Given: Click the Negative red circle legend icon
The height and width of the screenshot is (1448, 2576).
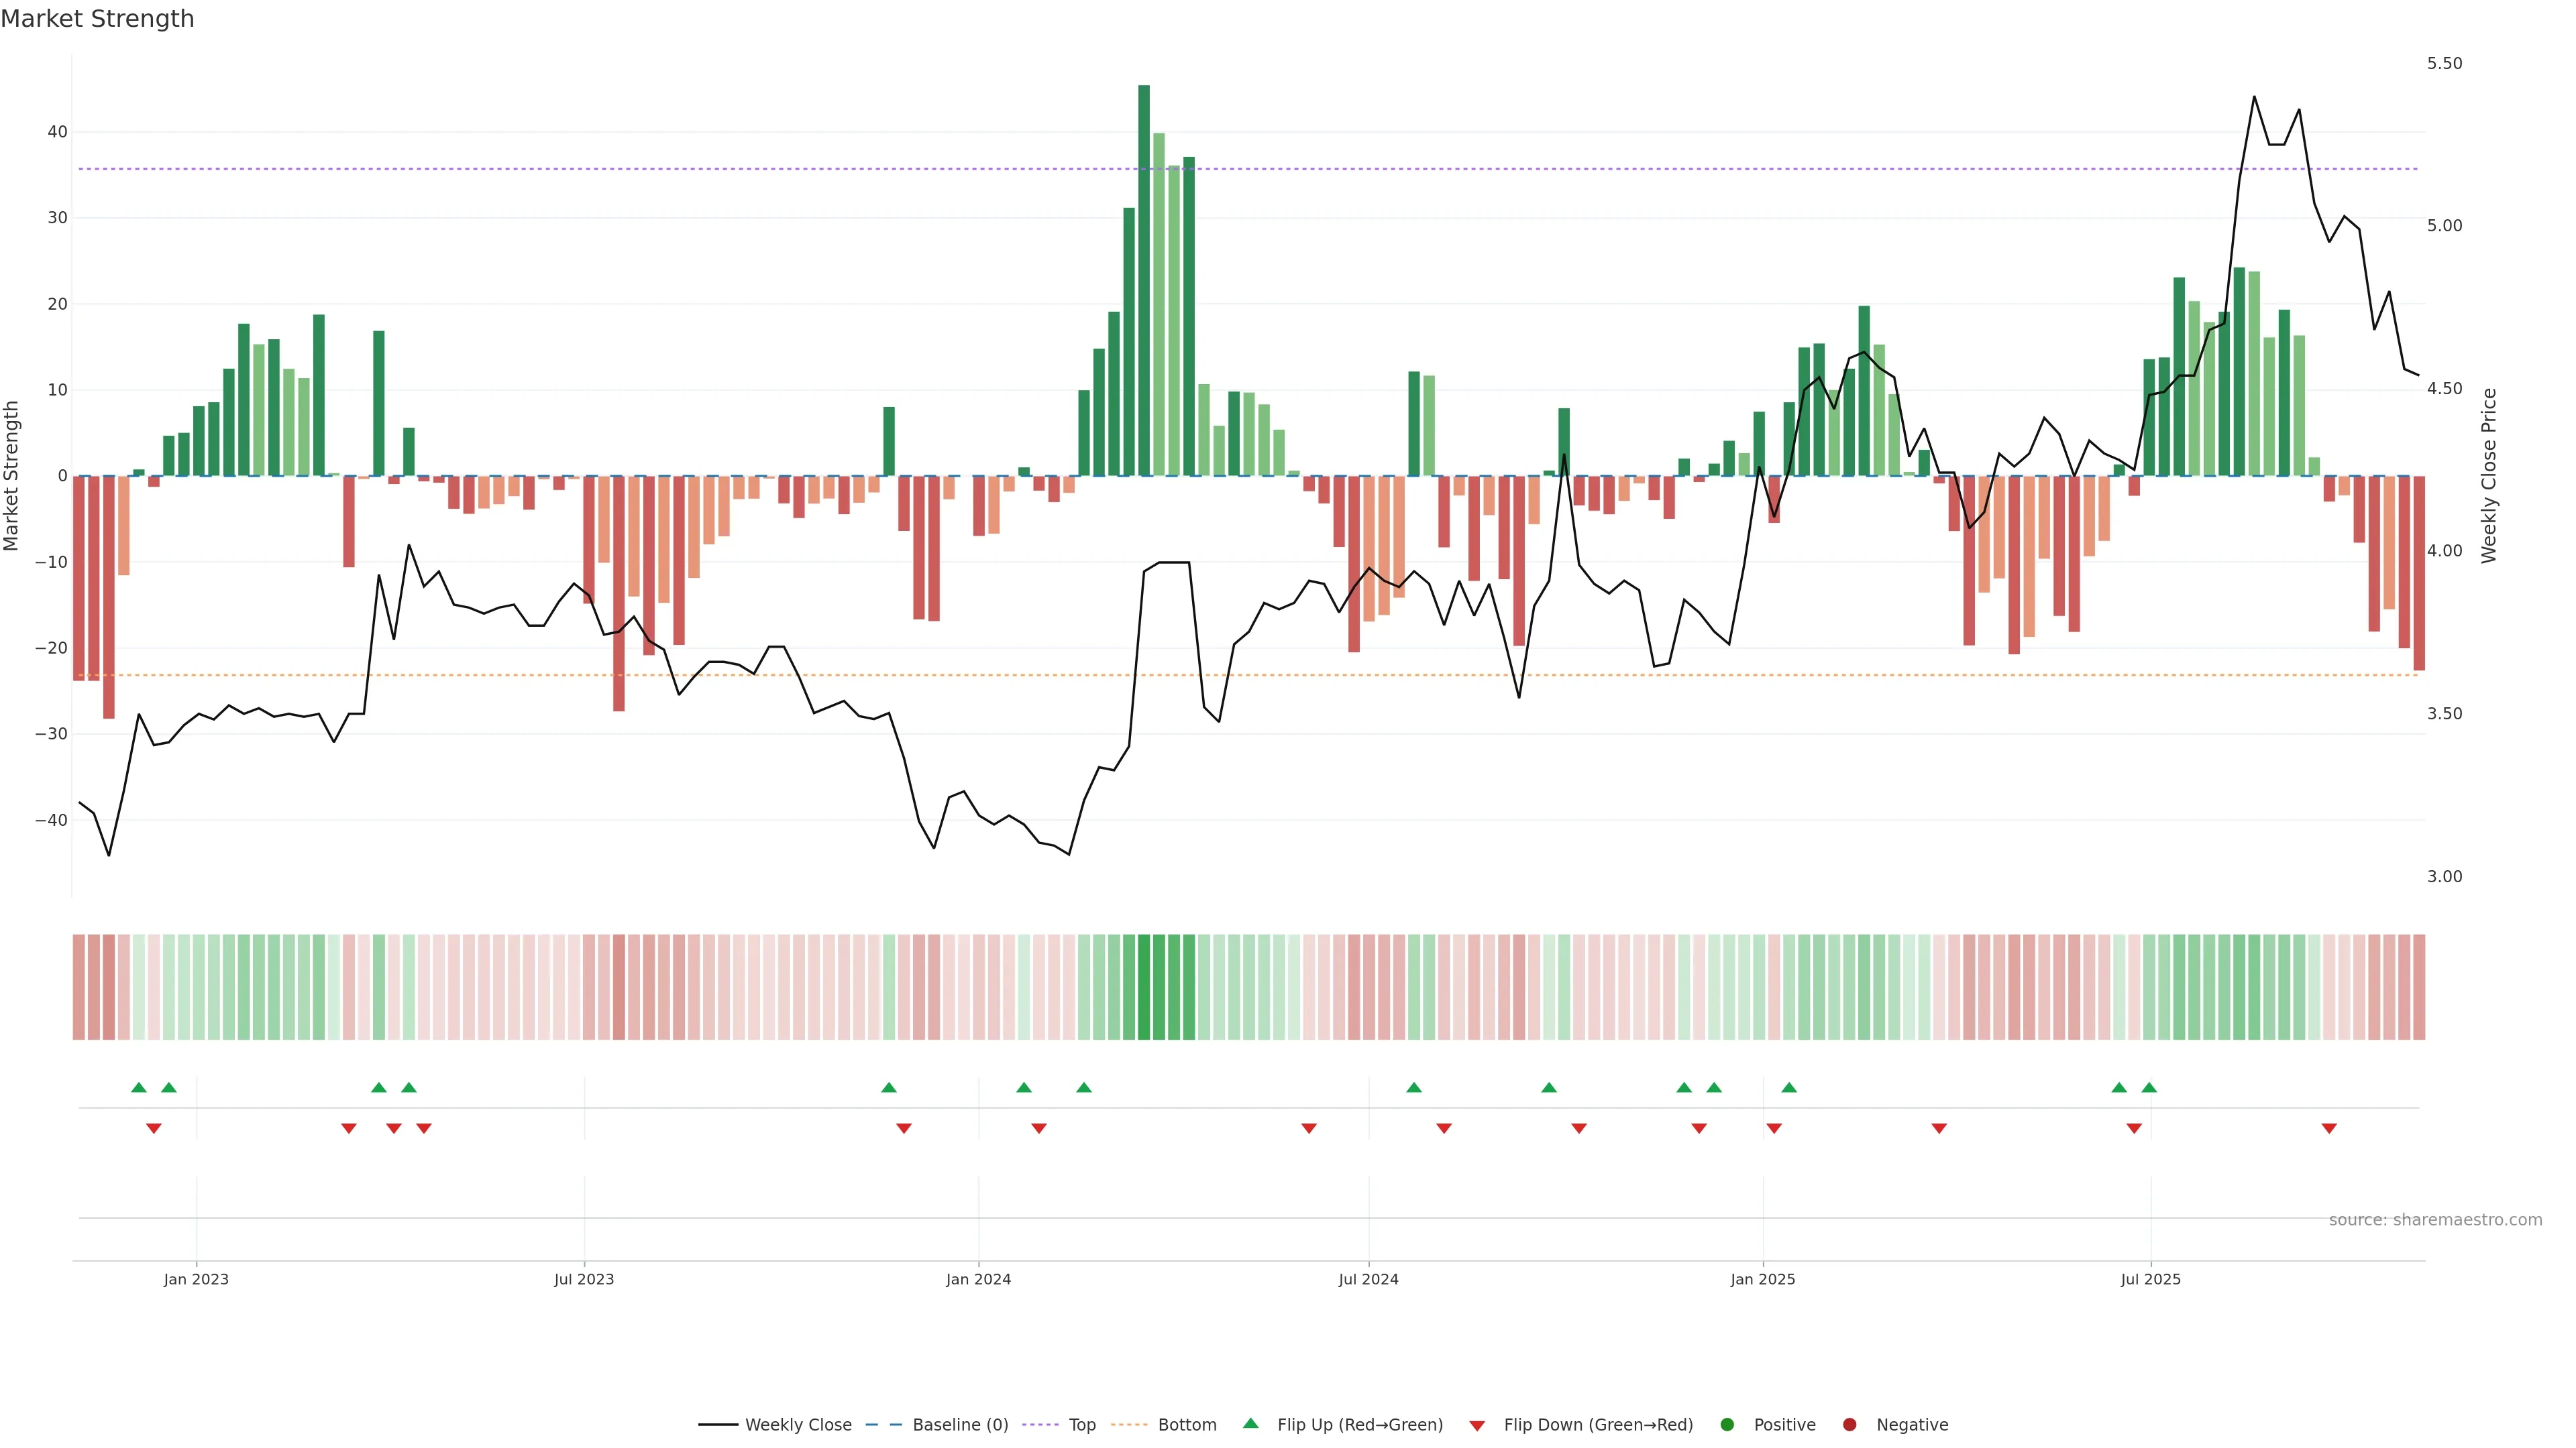Looking at the screenshot, I should coord(1849,1425).
